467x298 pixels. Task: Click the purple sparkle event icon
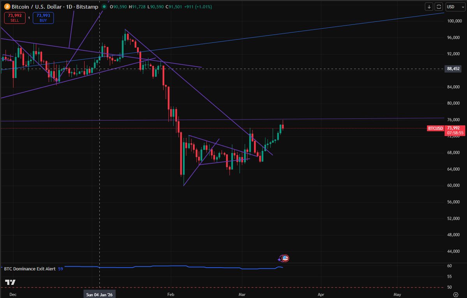coord(279,259)
